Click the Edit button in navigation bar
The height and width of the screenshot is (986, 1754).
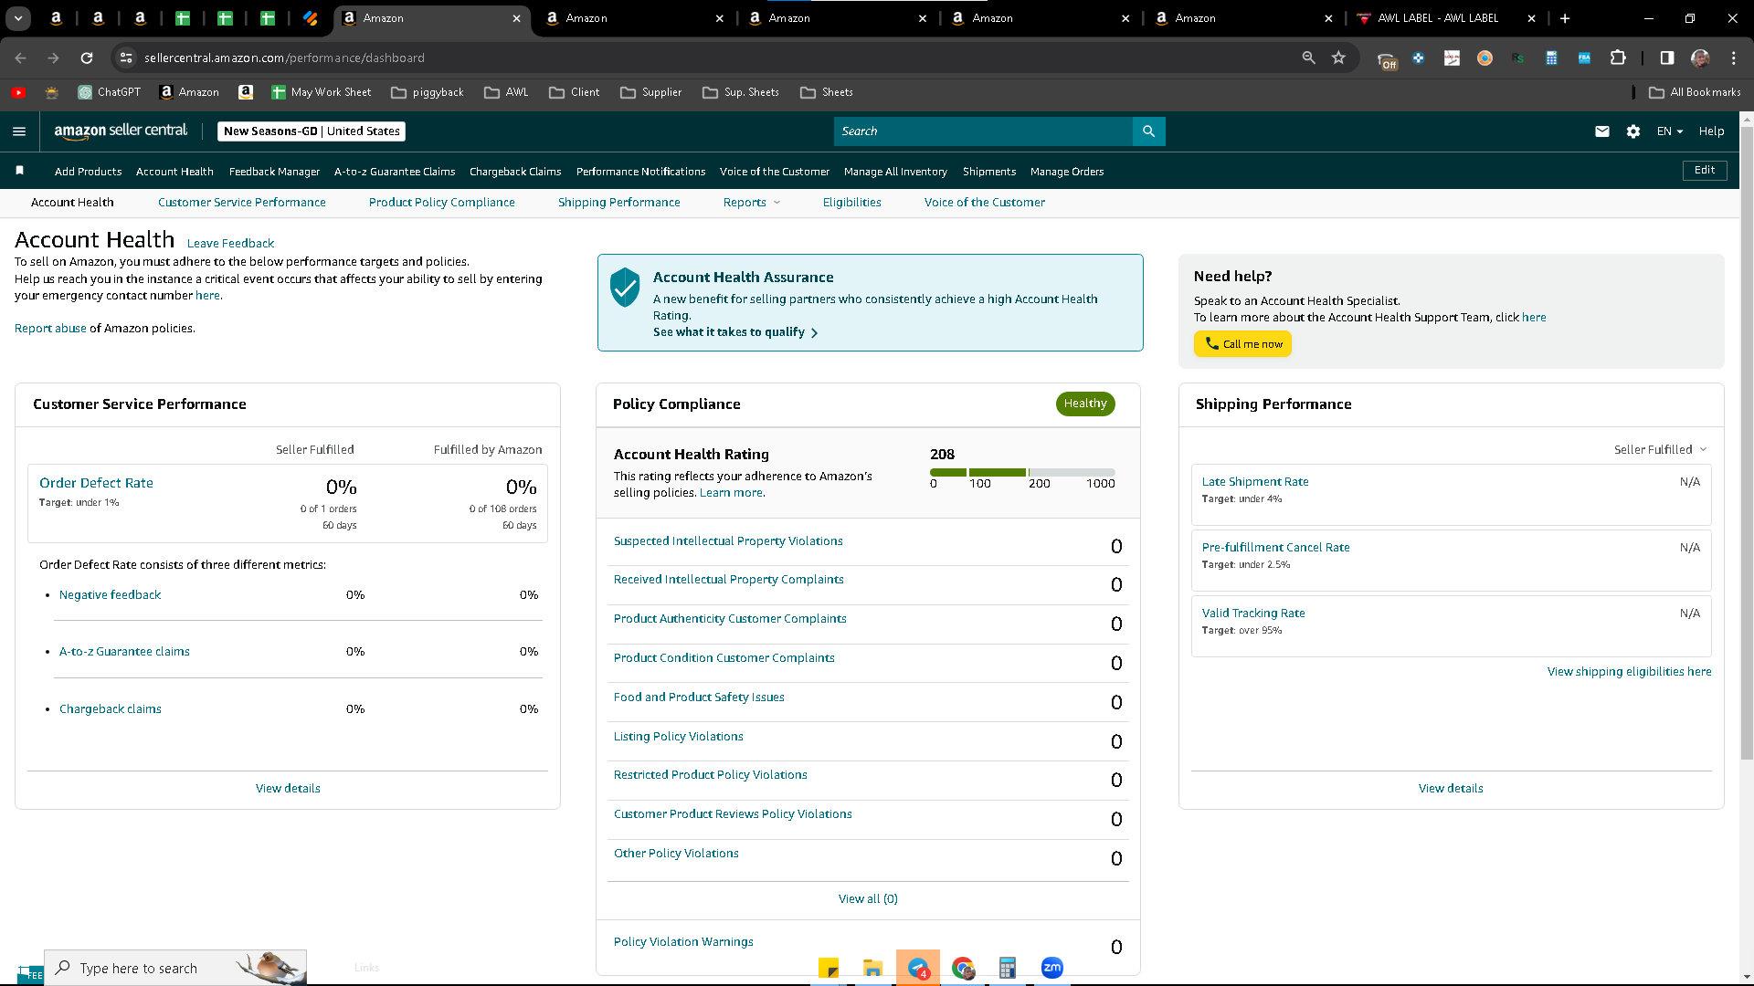[x=1705, y=171]
